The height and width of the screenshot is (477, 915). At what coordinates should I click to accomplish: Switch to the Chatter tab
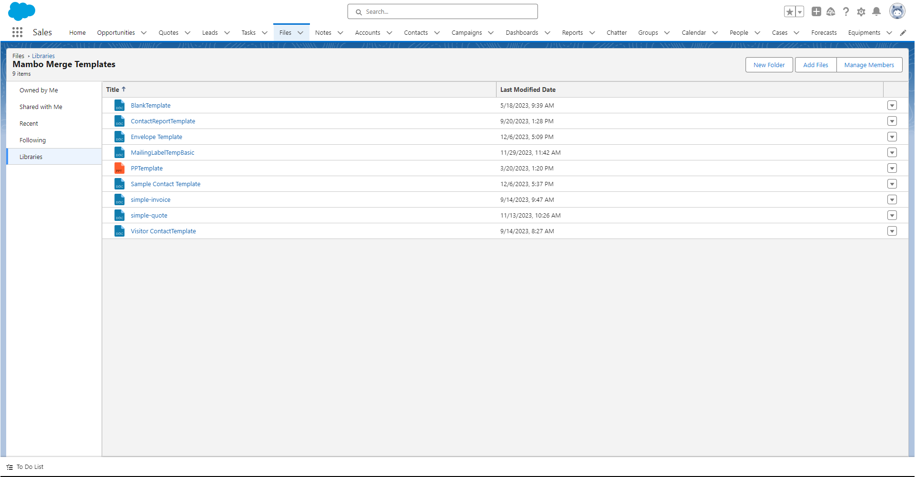[x=617, y=32]
